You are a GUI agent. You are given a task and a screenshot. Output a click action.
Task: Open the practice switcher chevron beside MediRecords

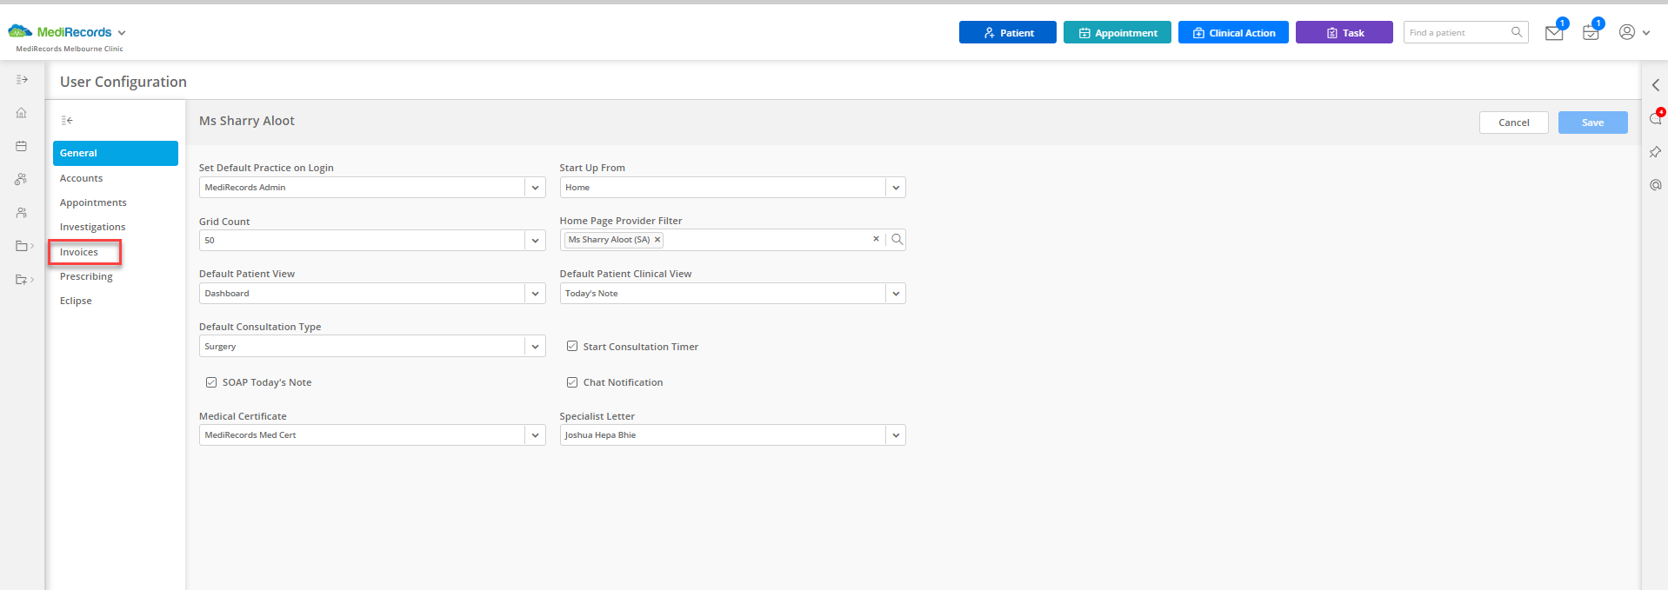122,33
